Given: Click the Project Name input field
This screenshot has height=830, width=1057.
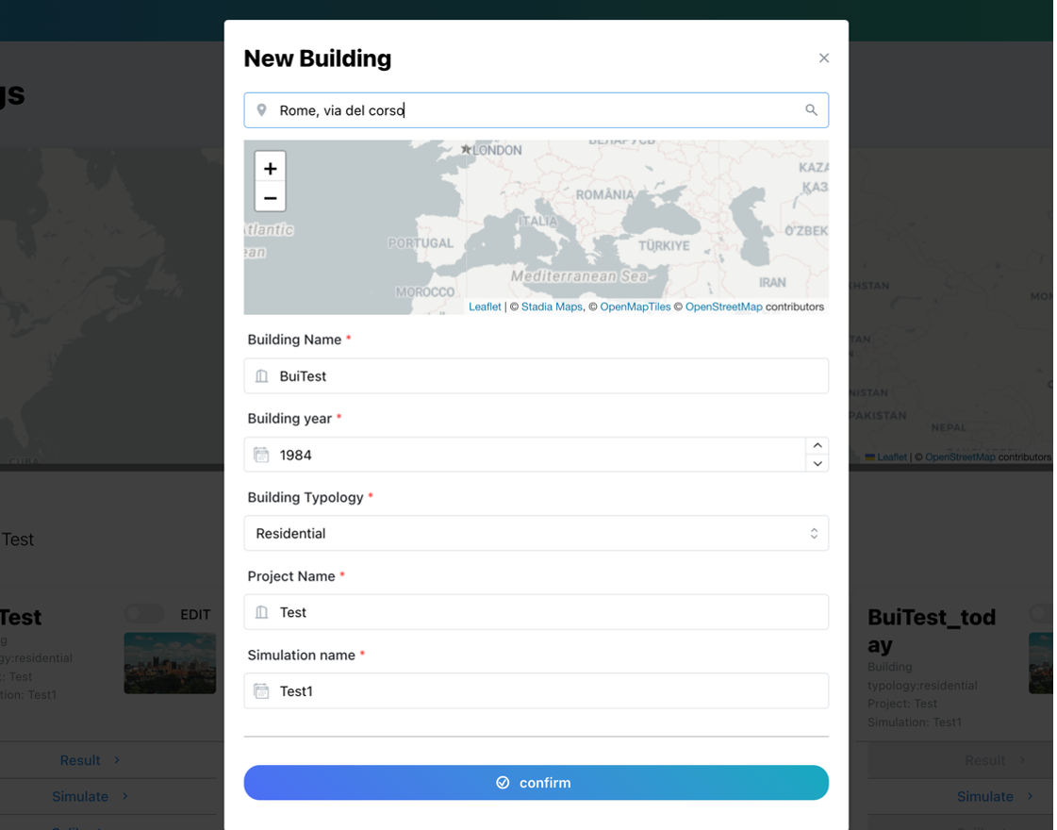Looking at the screenshot, I should [x=547, y=612].
